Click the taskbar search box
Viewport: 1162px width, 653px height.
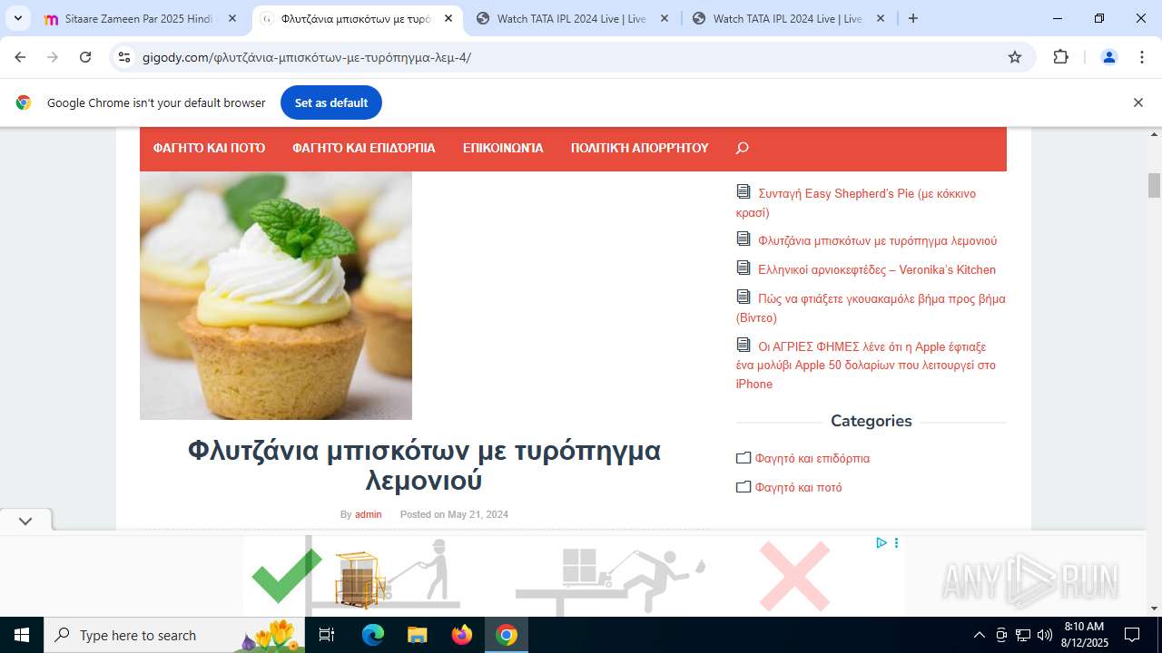[x=174, y=635]
